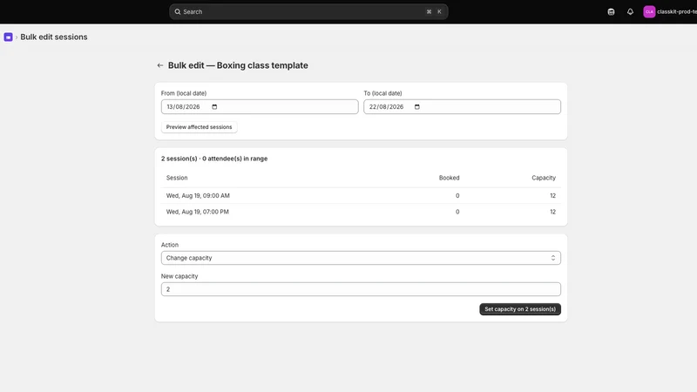
Task: Open notifications bell icon
Action: click(x=630, y=12)
